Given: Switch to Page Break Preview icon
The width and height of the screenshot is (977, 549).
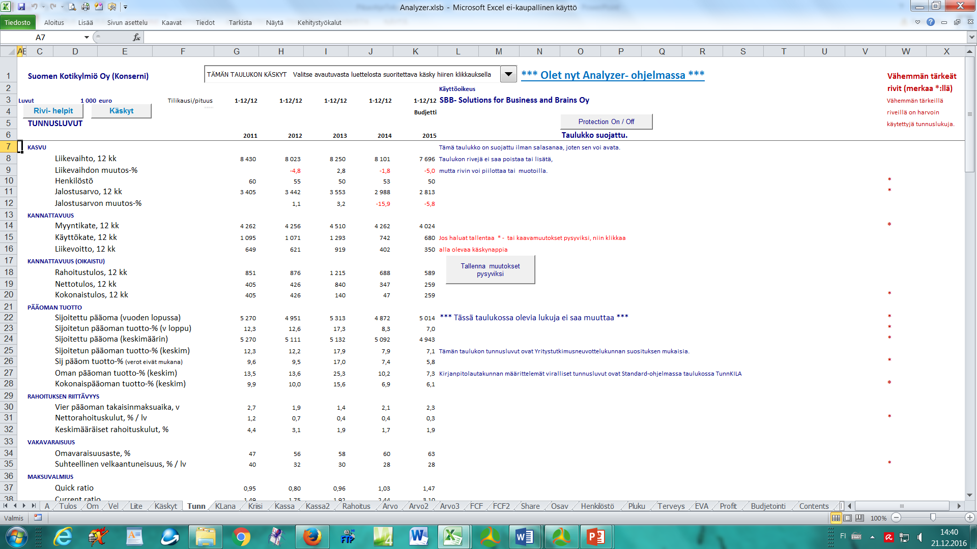Looking at the screenshot, I should tap(859, 517).
